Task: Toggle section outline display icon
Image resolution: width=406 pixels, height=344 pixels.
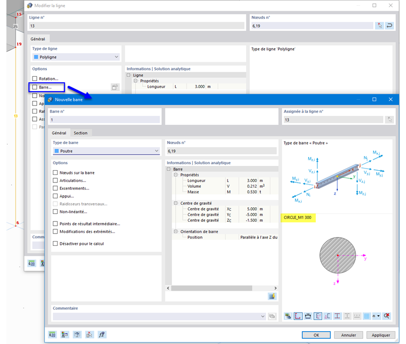Action: pyautogui.click(x=298, y=316)
